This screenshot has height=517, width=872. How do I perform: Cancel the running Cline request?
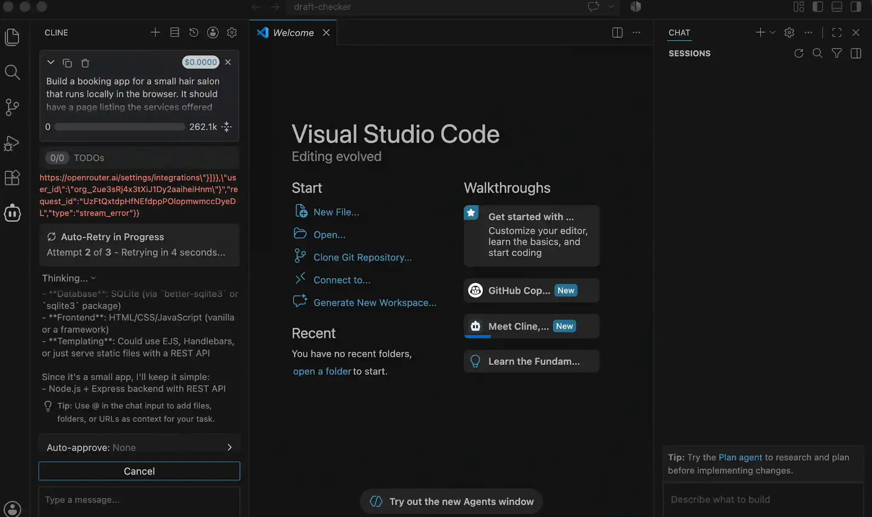point(139,471)
